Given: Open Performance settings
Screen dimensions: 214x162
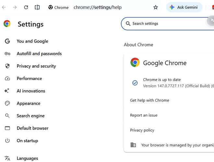Looking at the screenshot, I should pos(29,78).
